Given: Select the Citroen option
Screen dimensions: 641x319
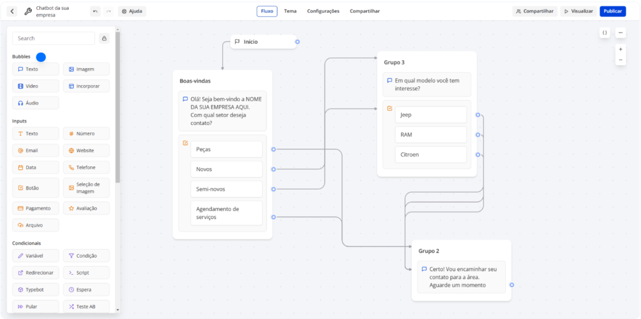Looking at the screenshot, I should 431,154.
